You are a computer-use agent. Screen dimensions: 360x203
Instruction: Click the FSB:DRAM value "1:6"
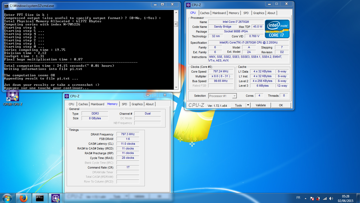128,139
